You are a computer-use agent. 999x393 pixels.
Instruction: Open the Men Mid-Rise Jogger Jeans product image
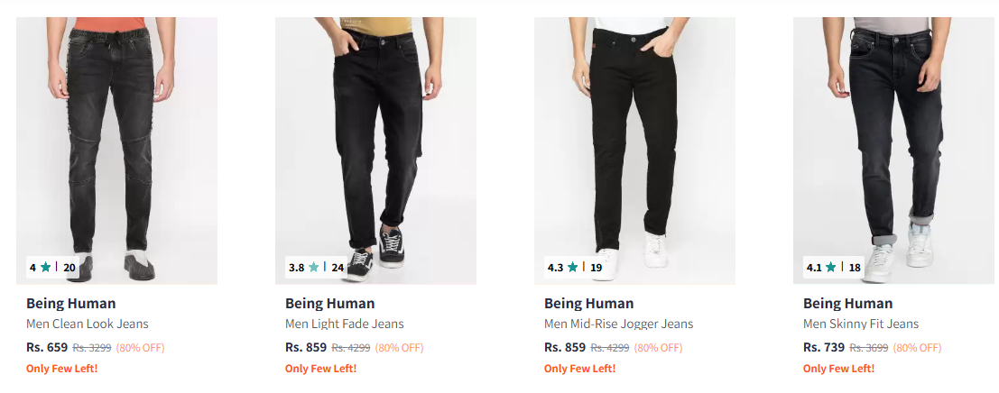pyautogui.click(x=634, y=144)
